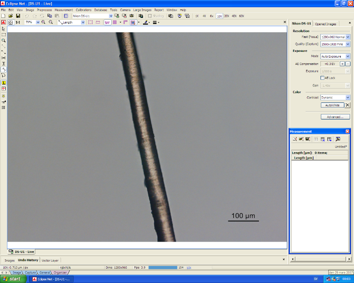Select the 10X objective
Viewport: 354px width, 283px height.
coord(219,16)
